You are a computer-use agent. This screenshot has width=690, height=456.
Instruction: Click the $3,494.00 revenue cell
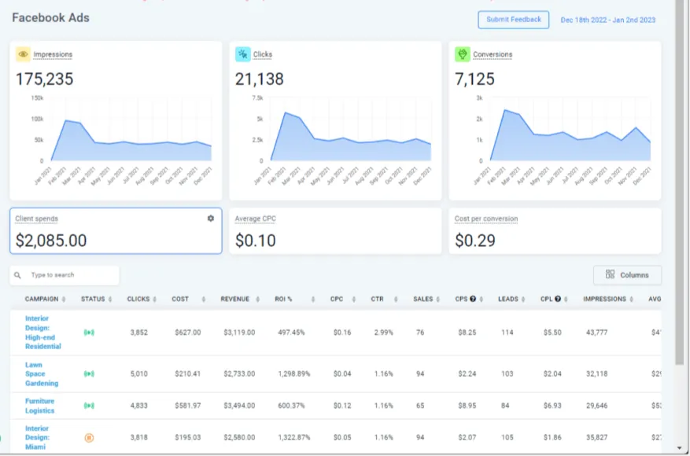coord(239,406)
